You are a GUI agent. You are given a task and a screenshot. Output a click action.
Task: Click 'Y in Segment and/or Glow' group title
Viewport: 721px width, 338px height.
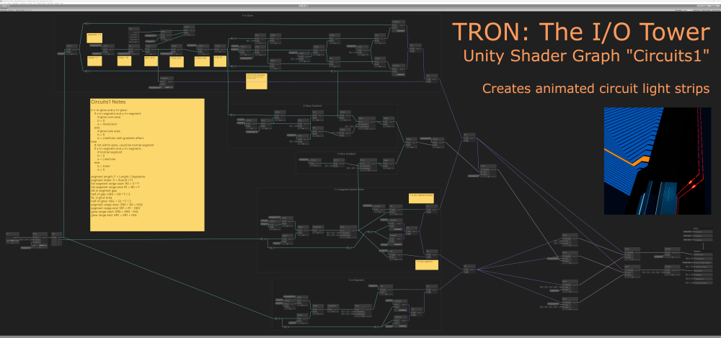[348, 190]
